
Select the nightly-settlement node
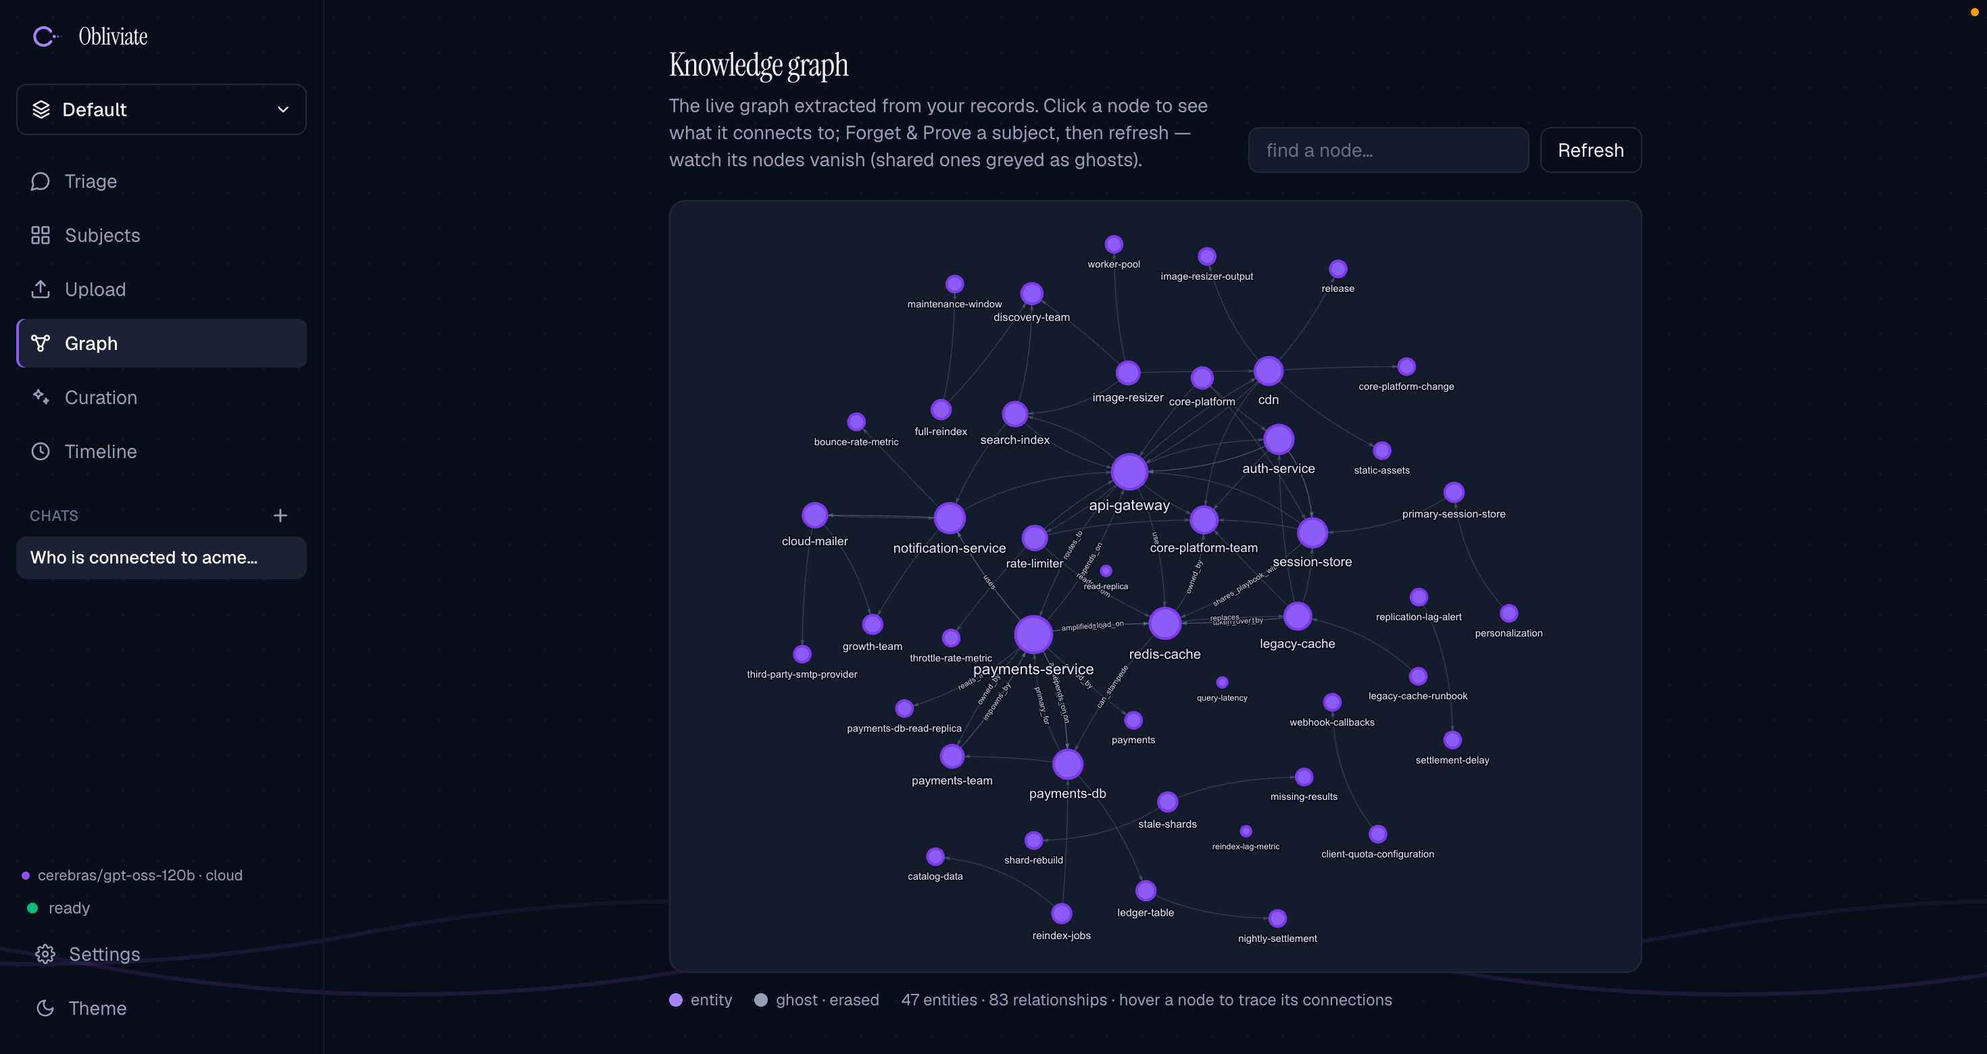coord(1277,918)
